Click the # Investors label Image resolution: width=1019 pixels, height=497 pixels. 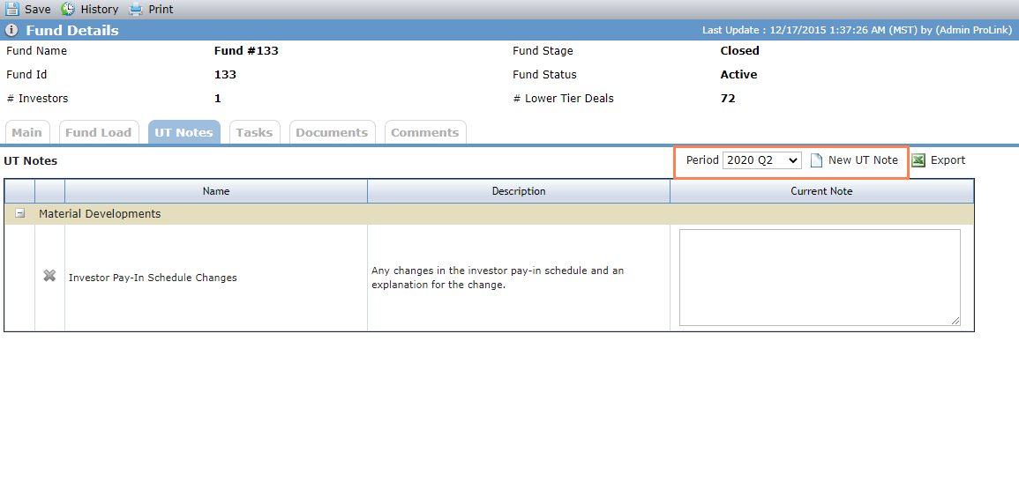37,99
